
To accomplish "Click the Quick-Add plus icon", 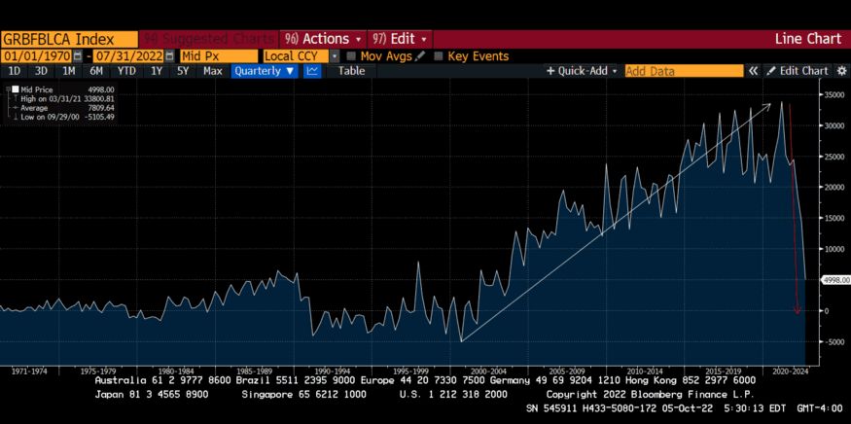I will coord(550,71).
